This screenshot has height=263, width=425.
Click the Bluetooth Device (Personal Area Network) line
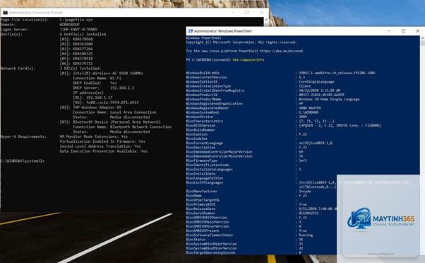[x=110, y=122]
